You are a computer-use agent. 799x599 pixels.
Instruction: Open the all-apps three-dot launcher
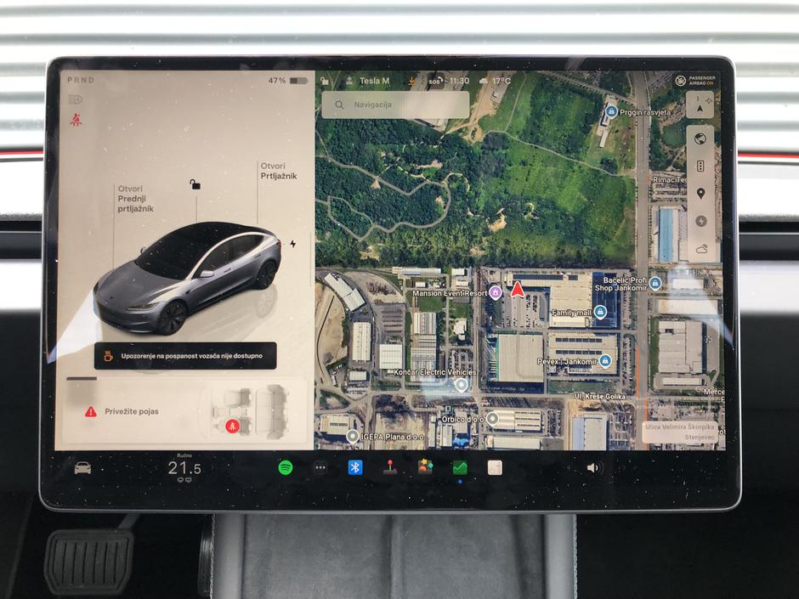320,467
